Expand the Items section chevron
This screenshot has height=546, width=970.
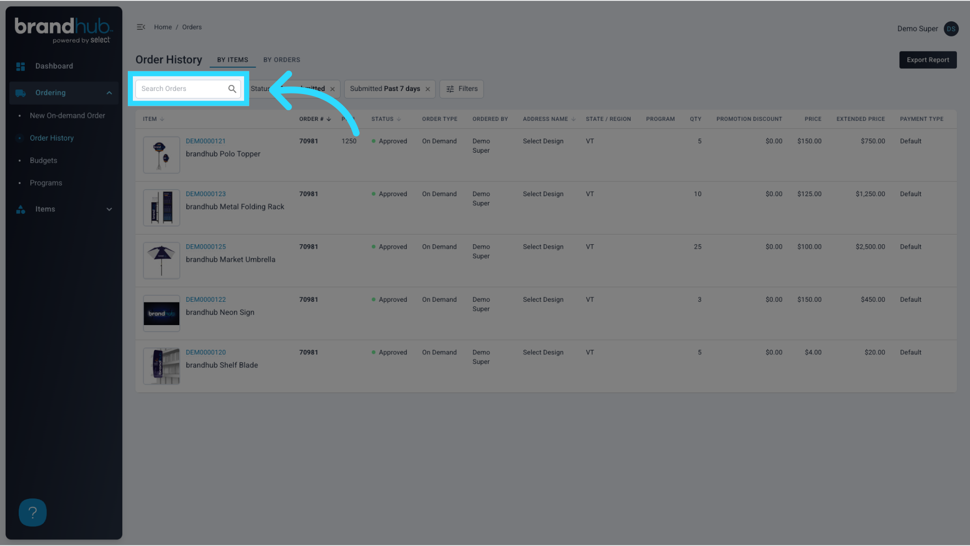pyautogui.click(x=109, y=209)
